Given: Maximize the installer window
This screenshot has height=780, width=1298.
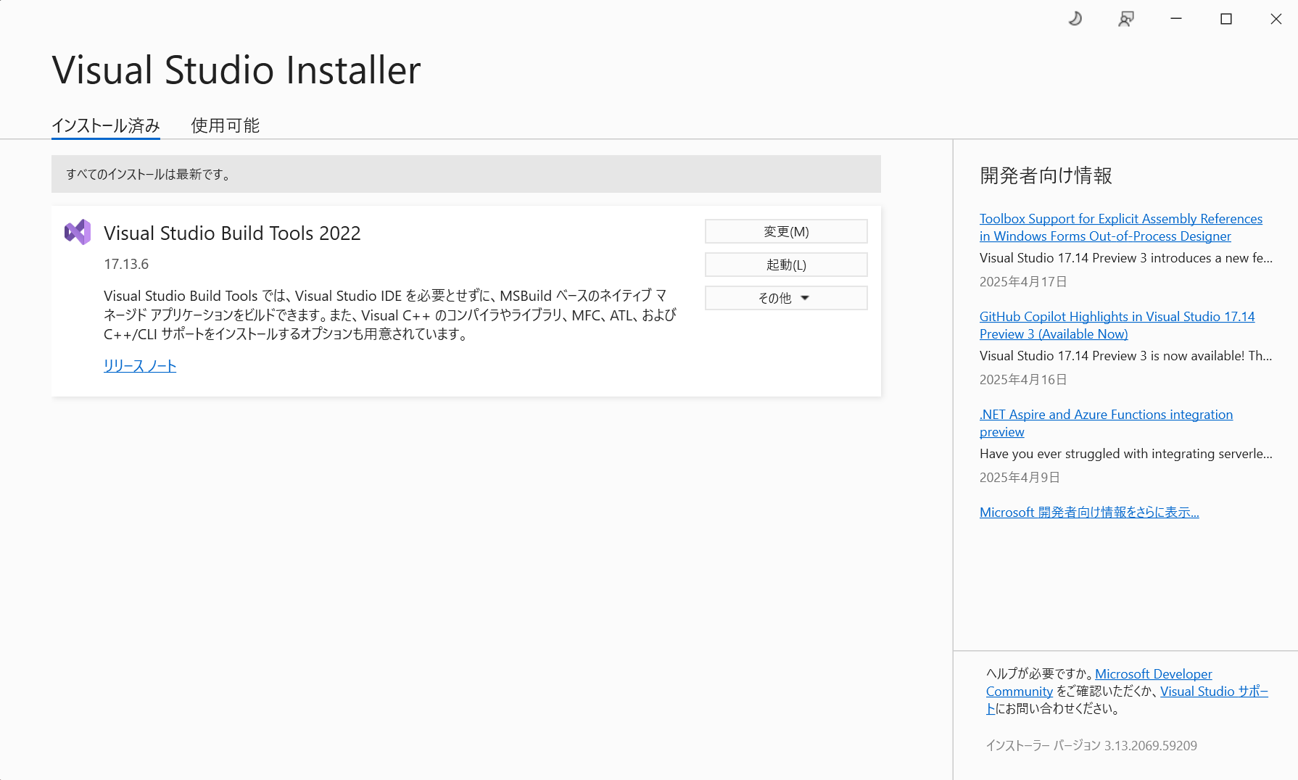Looking at the screenshot, I should point(1226,19).
